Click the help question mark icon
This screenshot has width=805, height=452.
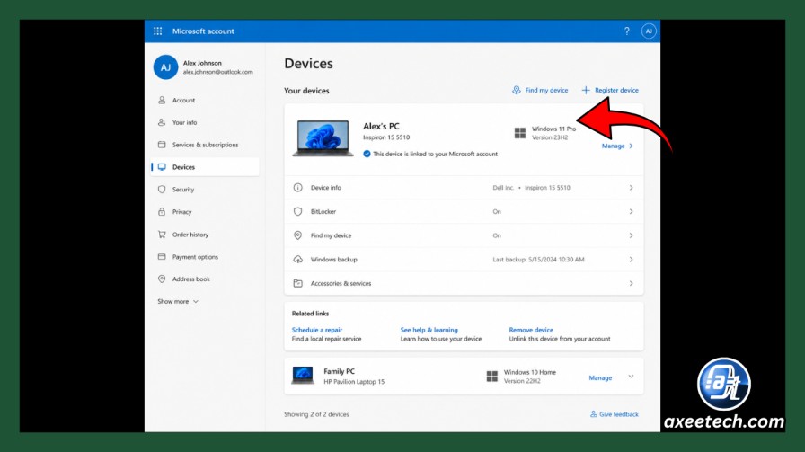tap(627, 31)
